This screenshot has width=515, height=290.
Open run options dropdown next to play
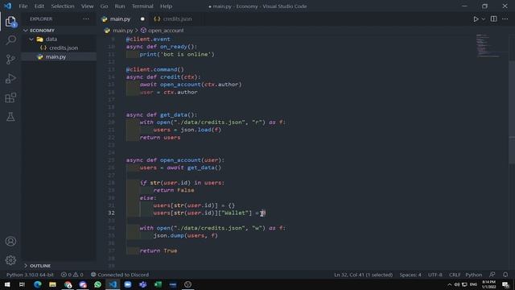tap(484, 19)
